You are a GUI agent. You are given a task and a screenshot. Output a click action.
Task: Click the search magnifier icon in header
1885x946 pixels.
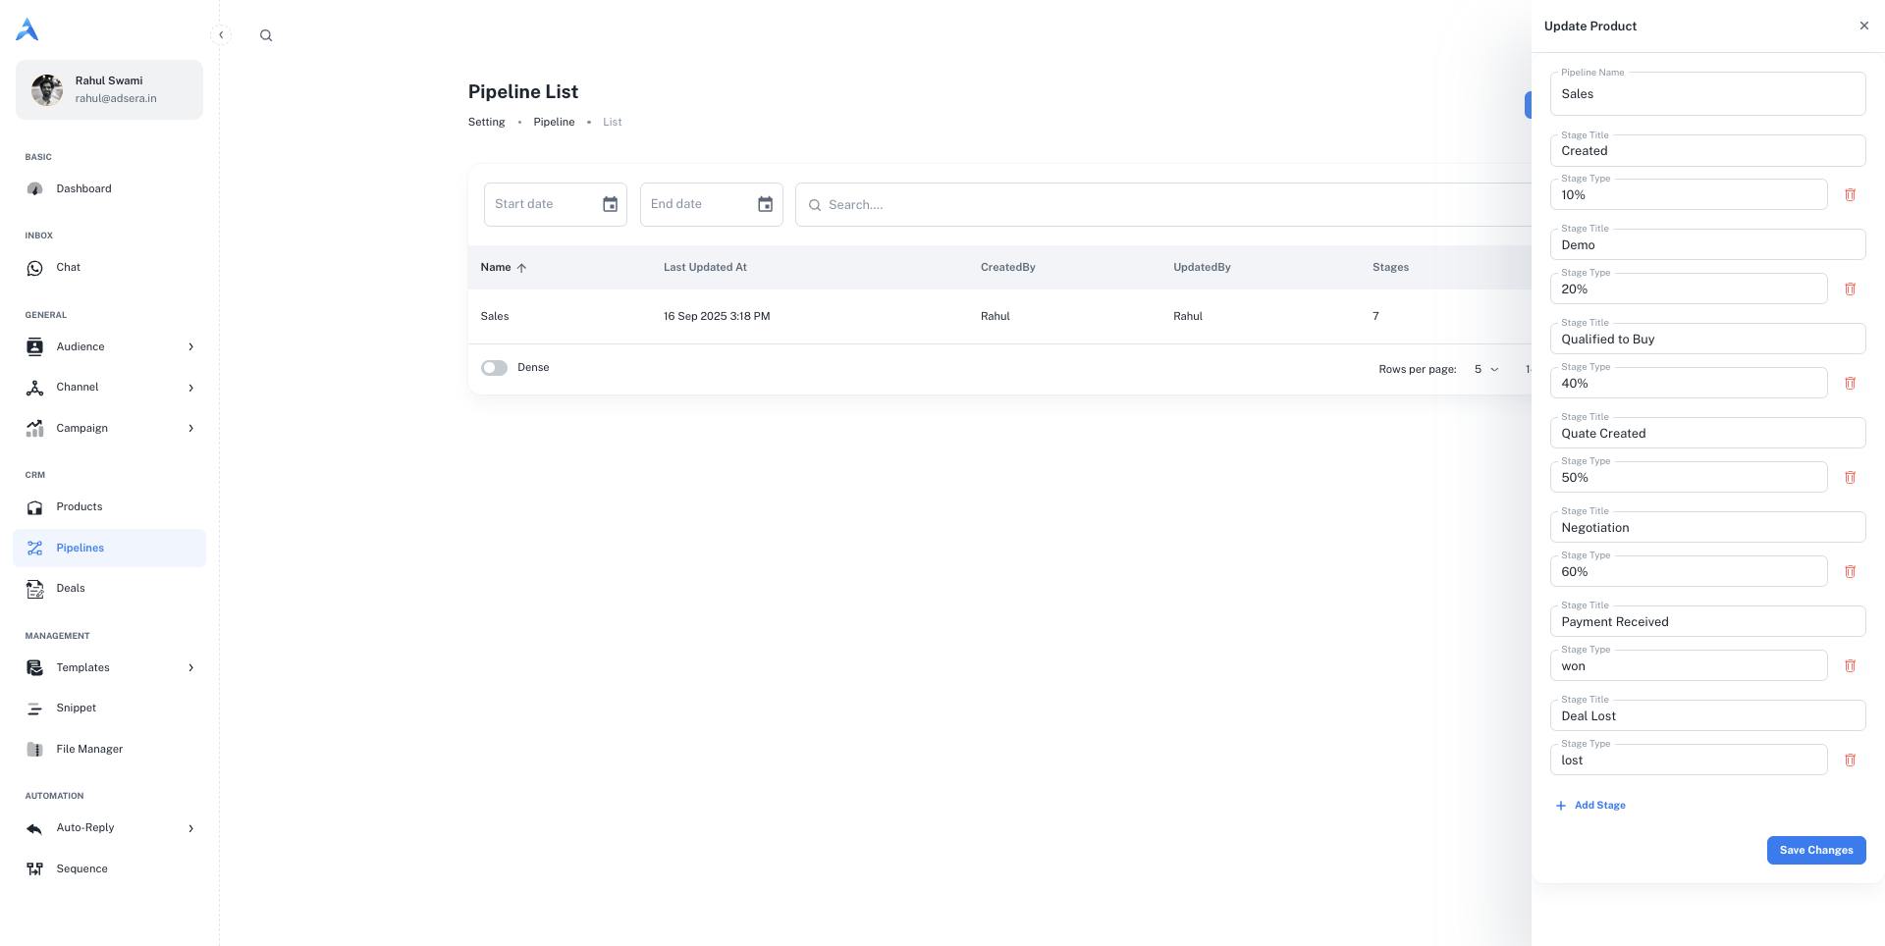(x=266, y=35)
